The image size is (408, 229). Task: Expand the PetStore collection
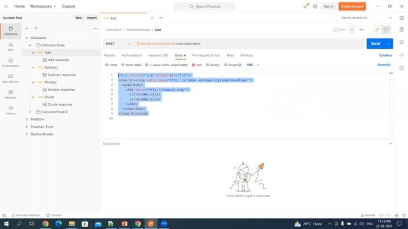(x=27, y=120)
